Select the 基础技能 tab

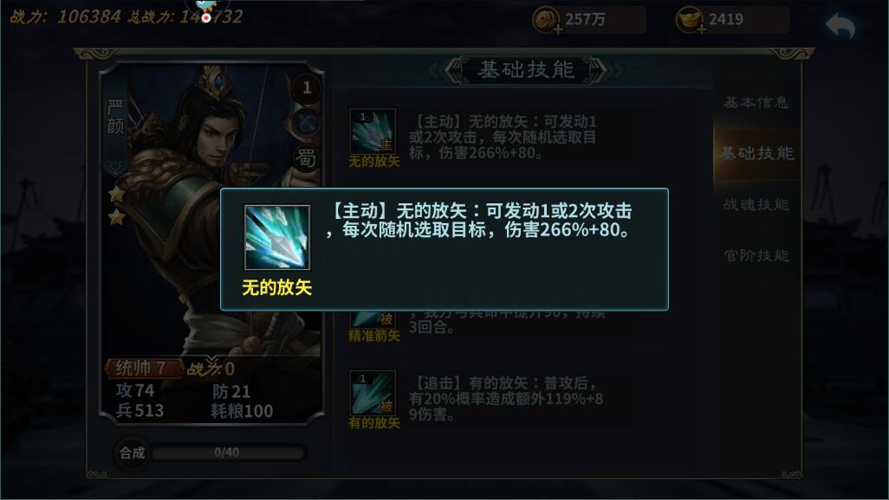click(756, 153)
